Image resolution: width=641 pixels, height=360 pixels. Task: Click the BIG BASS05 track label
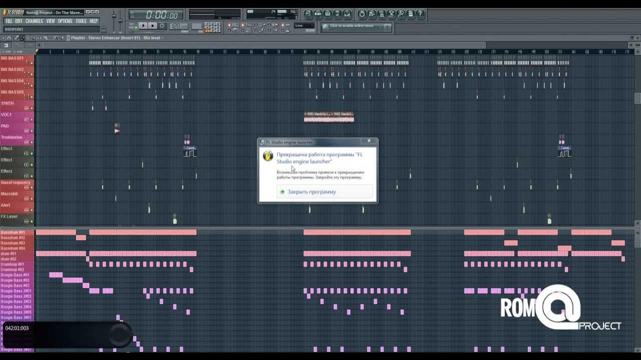pyautogui.click(x=13, y=92)
